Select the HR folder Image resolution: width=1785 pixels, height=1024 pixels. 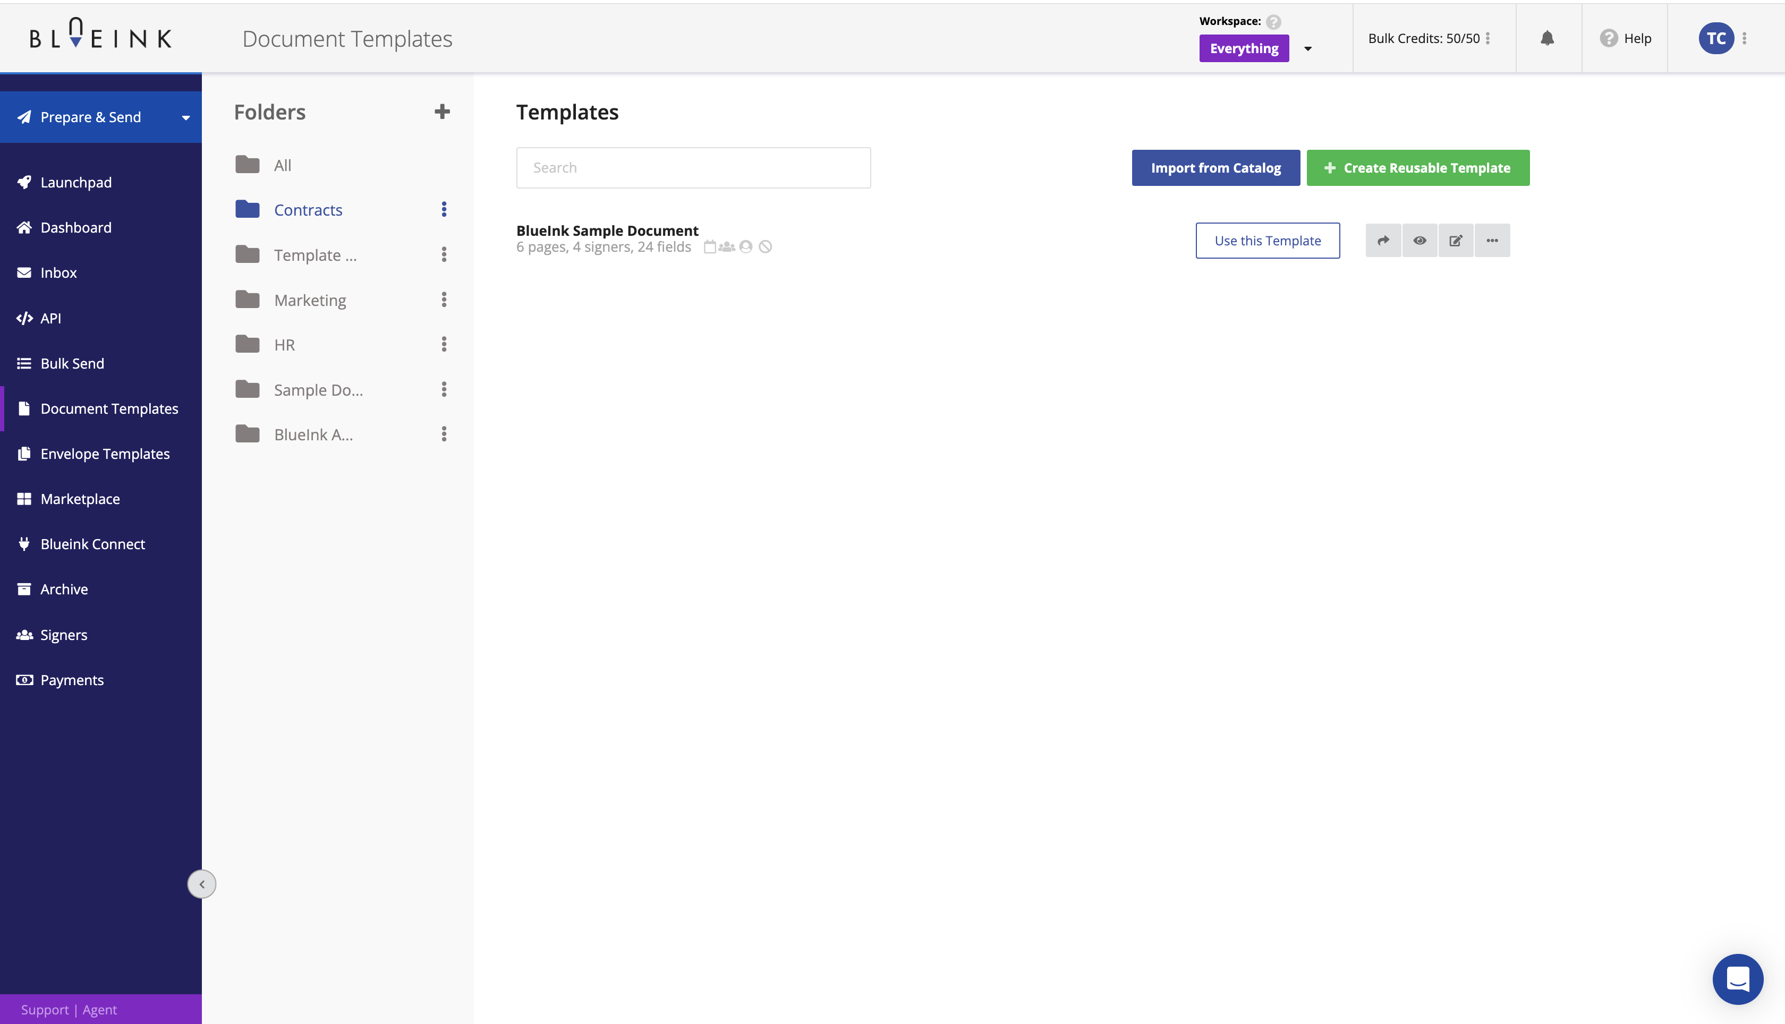(x=284, y=345)
